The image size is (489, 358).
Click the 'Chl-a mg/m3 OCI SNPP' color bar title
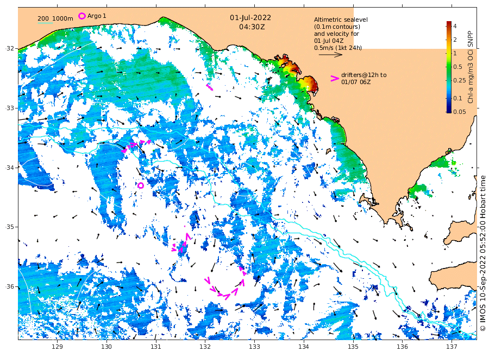(x=471, y=67)
